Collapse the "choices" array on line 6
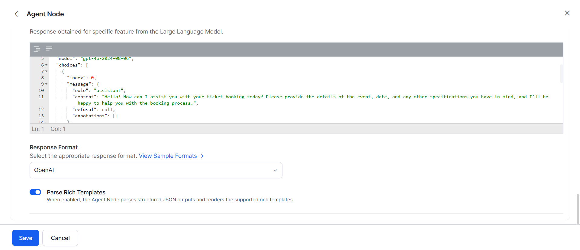This screenshot has height=250, width=580. 47,65
